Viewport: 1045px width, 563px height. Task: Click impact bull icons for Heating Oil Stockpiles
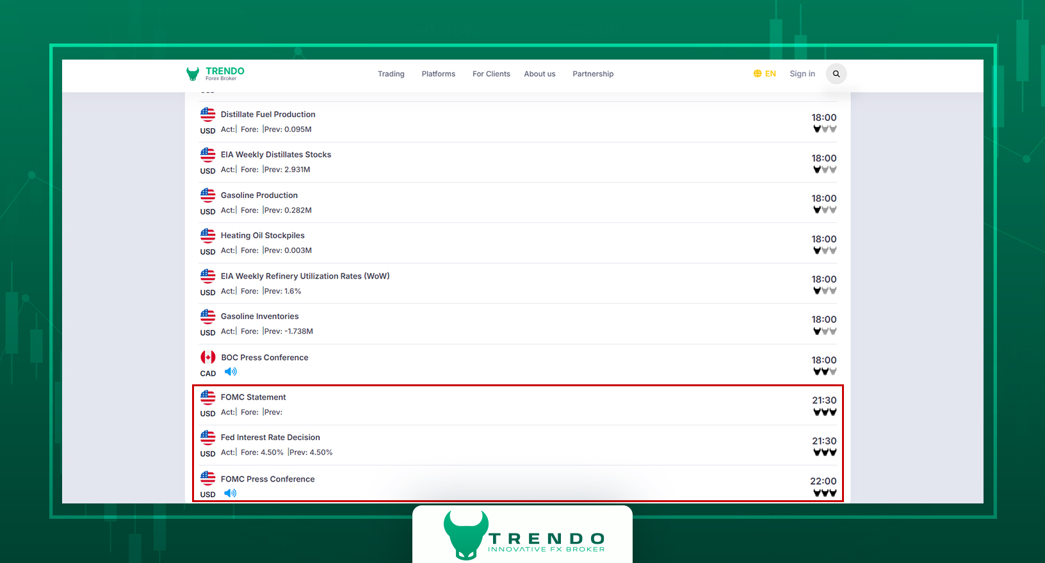pos(825,250)
